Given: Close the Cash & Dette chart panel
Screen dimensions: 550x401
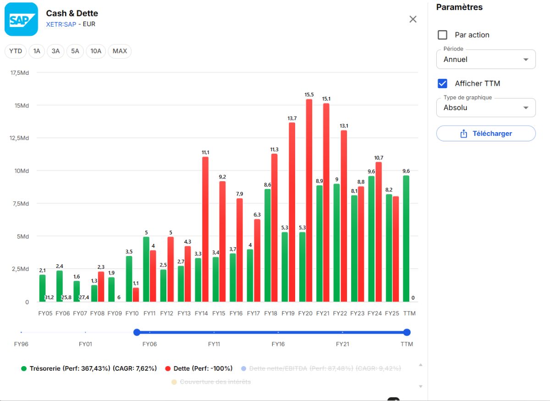Looking at the screenshot, I should click(413, 19).
